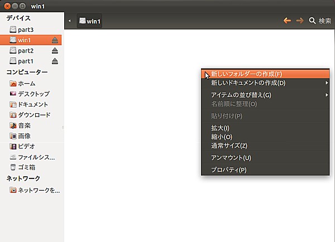335x242 pixels.
Task: Select 縮小(O) zoom out menu item
Action: (265, 137)
